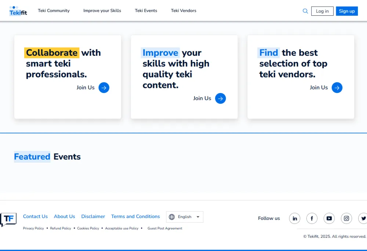Open the Instagram social icon

tap(346, 218)
